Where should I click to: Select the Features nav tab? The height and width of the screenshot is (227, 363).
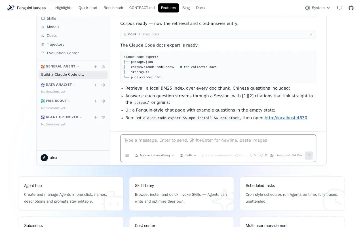tap(168, 8)
